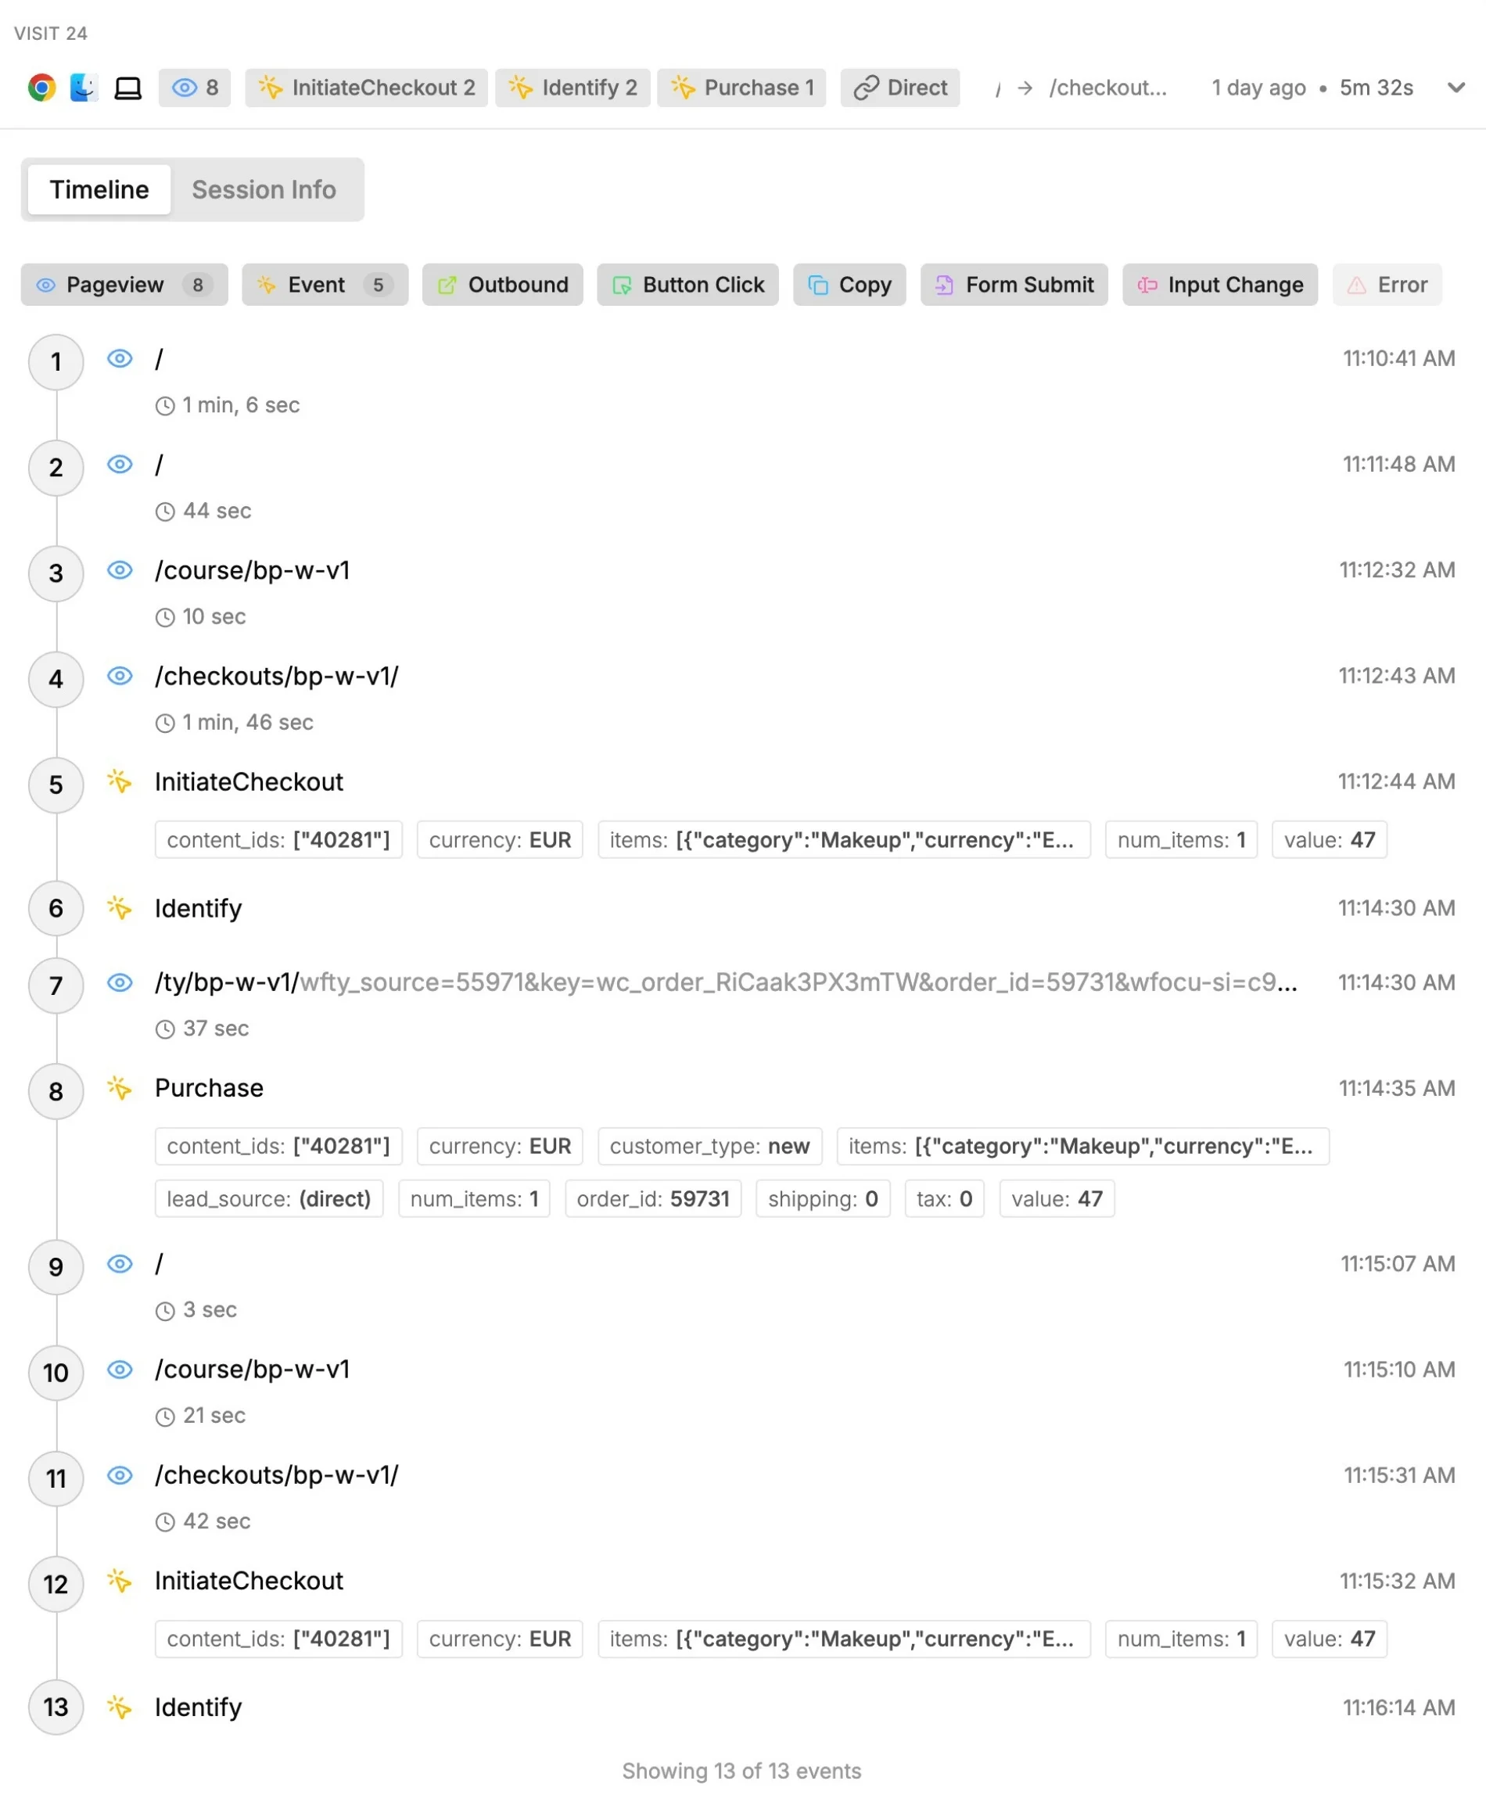1486x1799 pixels.
Task: Open the Session Info tab
Action: 264,189
